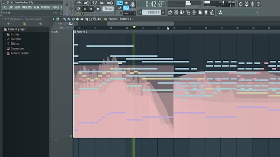Switch pattern/song mode button
280x157 pixels.
pos(78,9)
